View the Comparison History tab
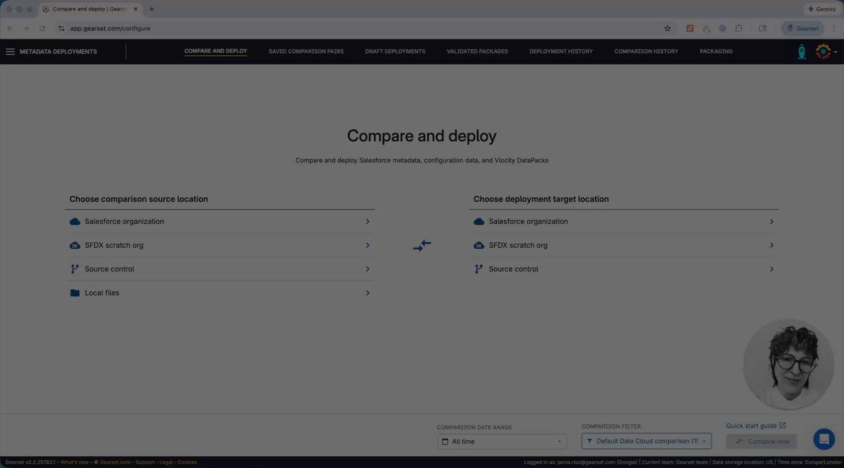This screenshot has width=844, height=468. click(646, 51)
